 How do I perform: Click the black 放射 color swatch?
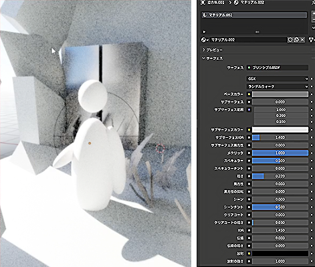(x=280, y=254)
